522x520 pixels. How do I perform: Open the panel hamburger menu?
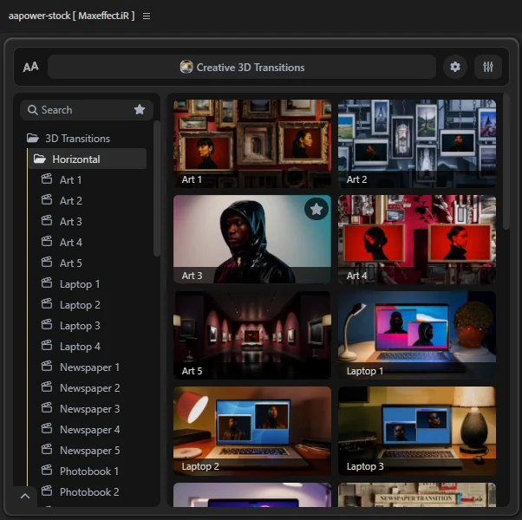pyautogui.click(x=147, y=16)
